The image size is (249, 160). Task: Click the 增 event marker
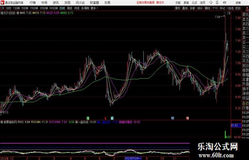188,118
